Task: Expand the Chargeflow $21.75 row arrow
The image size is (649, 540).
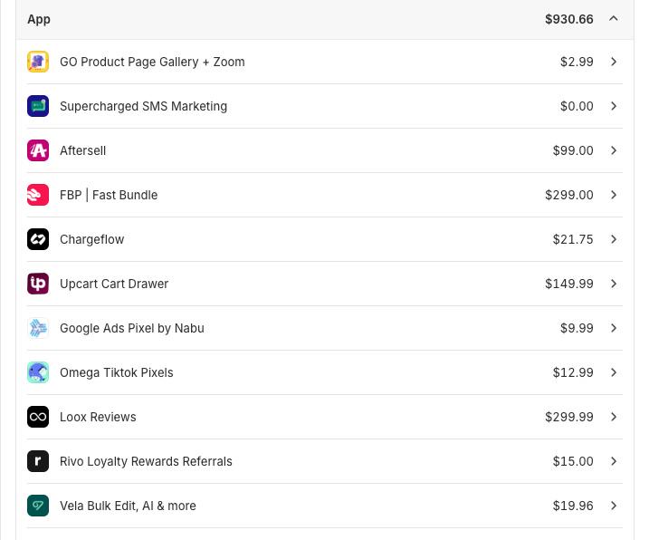Action: click(614, 239)
